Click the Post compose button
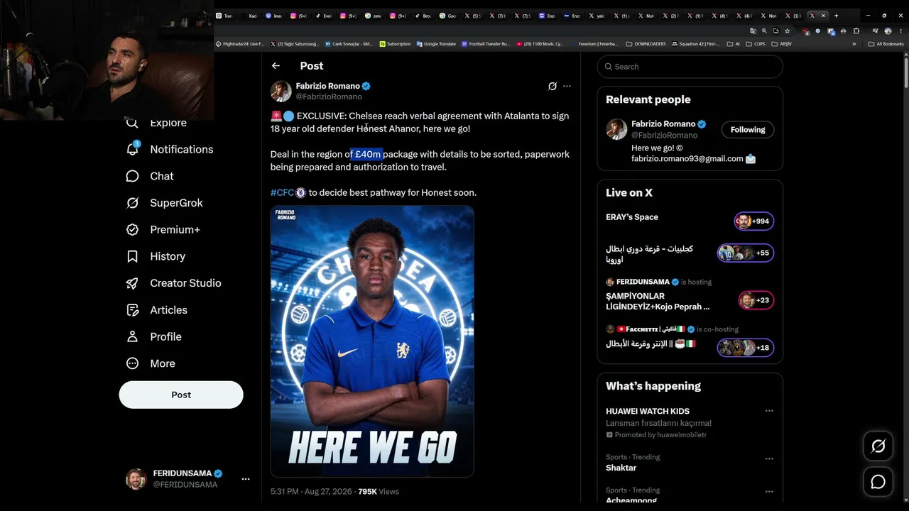This screenshot has width=909, height=511. coord(181,395)
